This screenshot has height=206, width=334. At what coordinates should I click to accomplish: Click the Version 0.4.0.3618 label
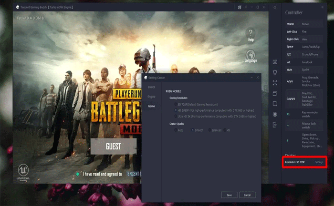pos(30,18)
